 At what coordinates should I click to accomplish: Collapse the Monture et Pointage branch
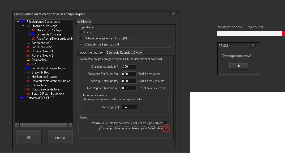(23, 26)
